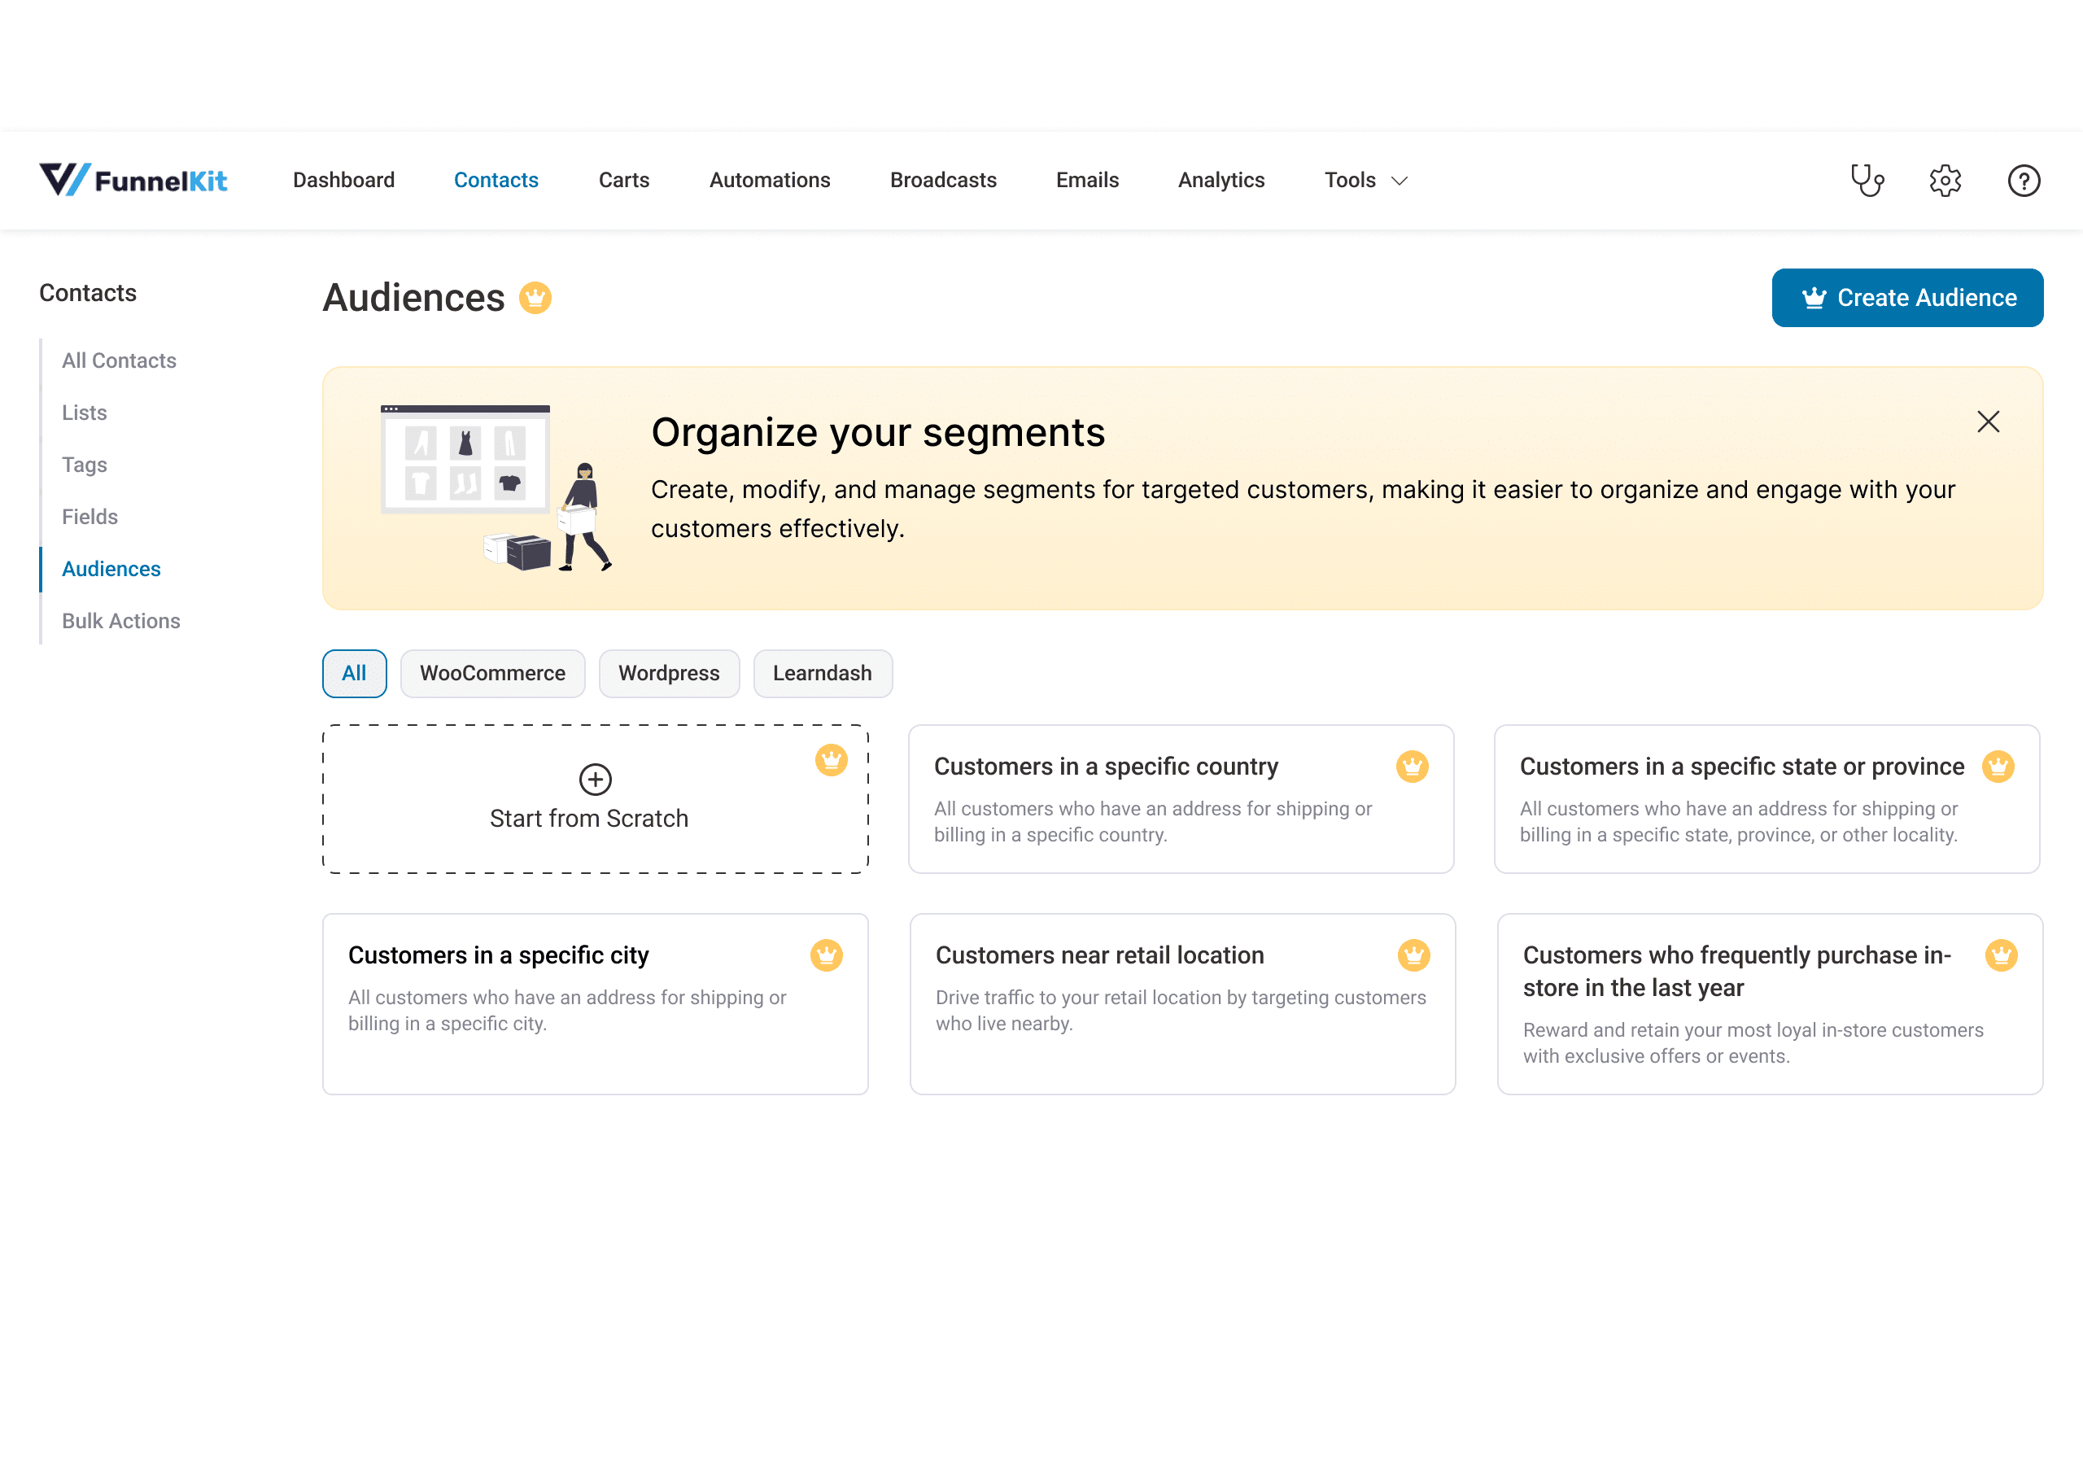Screen dimensions: 2083x1468
Task: Go to the Analytics tab
Action: (x=1221, y=181)
